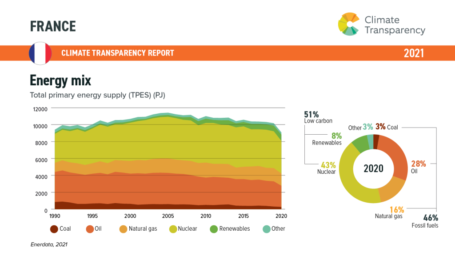Image resolution: width=455 pixels, height=256 pixels.
Task: Click the 2005 x-axis tick label
Action: [x=168, y=216]
